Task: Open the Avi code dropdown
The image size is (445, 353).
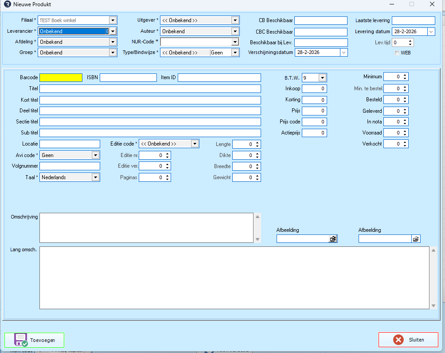Action: [x=95, y=155]
